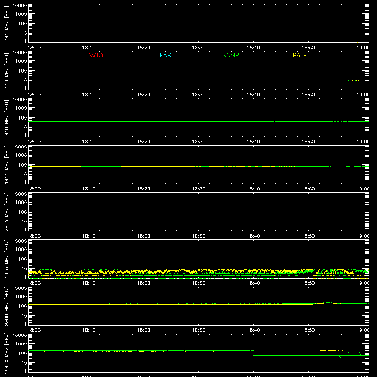Click the 18:10 label under 2695 MHz panel
The image size is (377, 377).
(x=89, y=236)
